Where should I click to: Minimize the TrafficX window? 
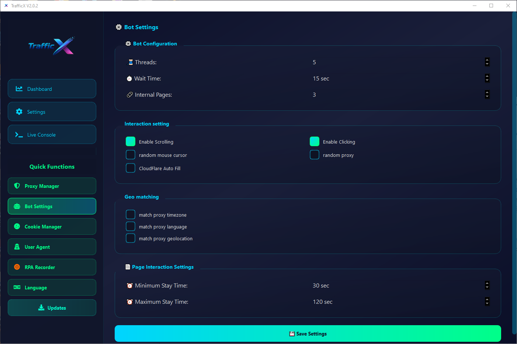pyautogui.click(x=475, y=6)
